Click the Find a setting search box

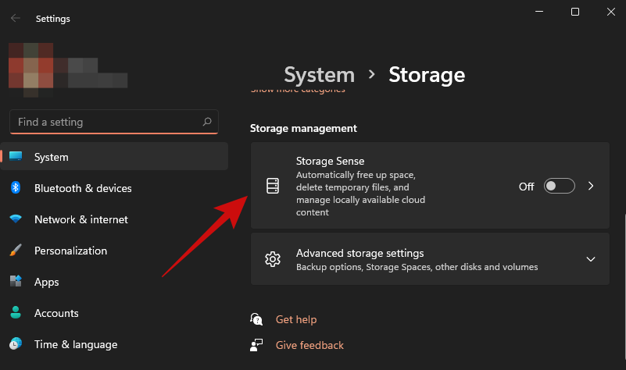[106, 122]
